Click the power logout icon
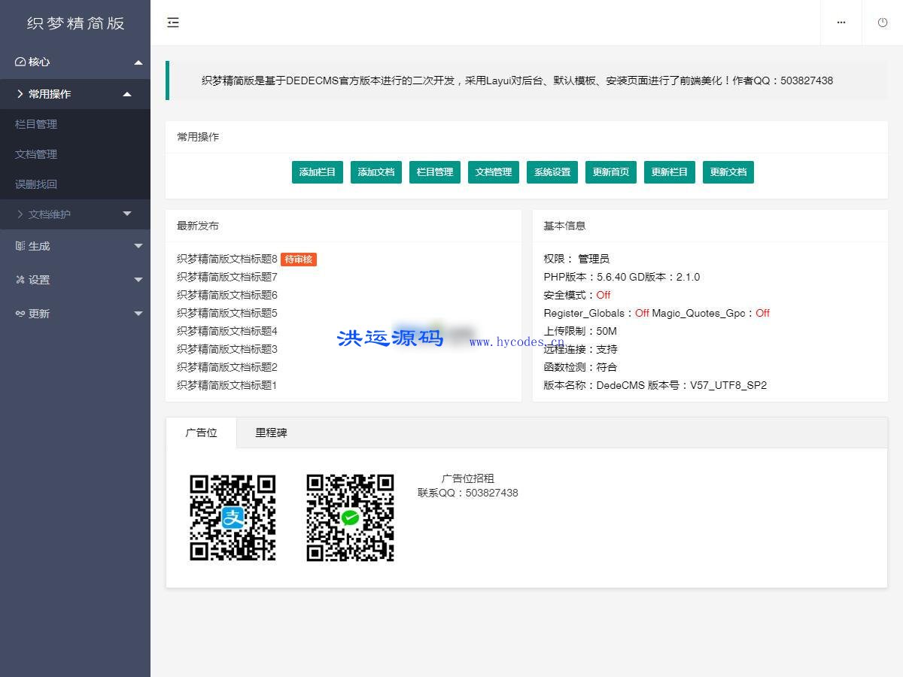 pyautogui.click(x=883, y=23)
